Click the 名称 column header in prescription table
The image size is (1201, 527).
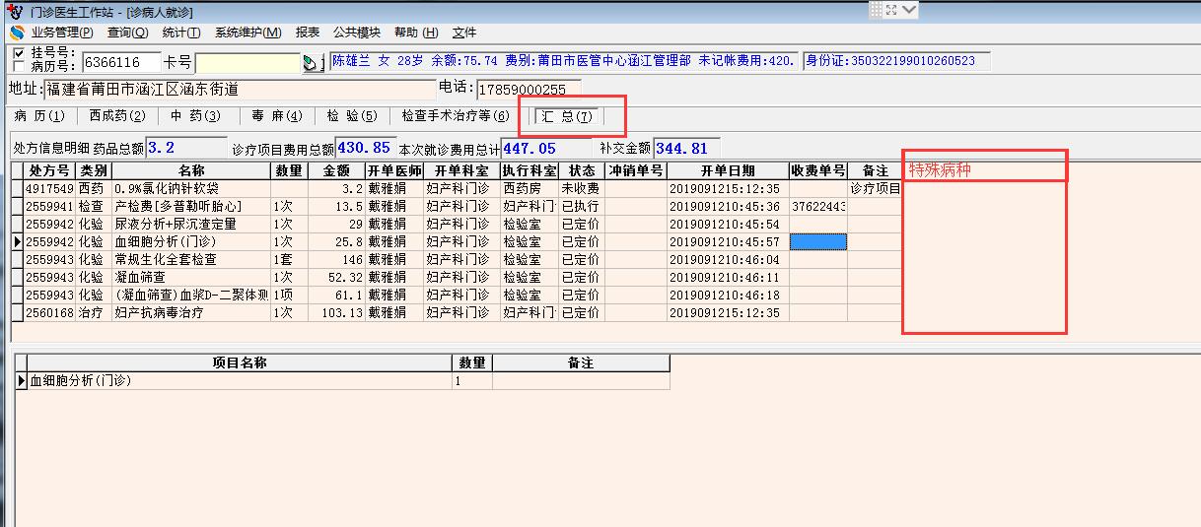click(191, 170)
